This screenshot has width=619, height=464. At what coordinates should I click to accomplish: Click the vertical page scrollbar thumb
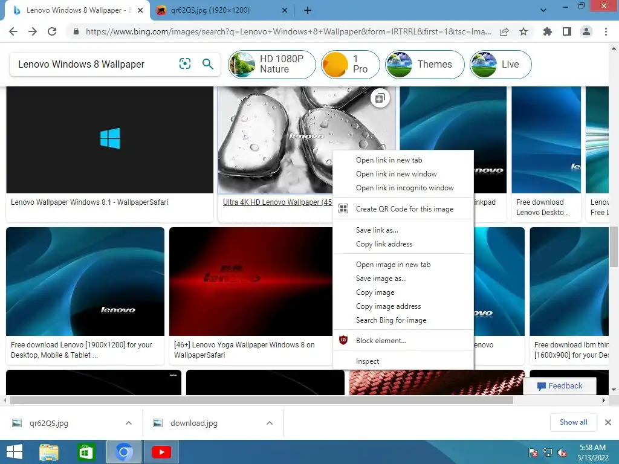614,247
